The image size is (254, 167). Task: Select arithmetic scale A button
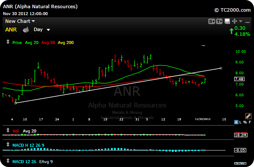pos(236,122)
